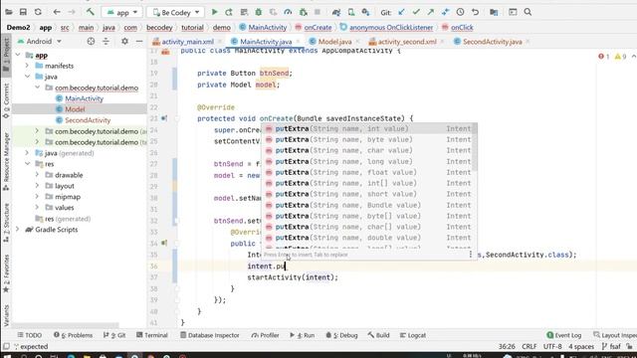Screen dimensions: 637x358
Task: Expand the drawable folder
Action: click(x=37, y=175)
